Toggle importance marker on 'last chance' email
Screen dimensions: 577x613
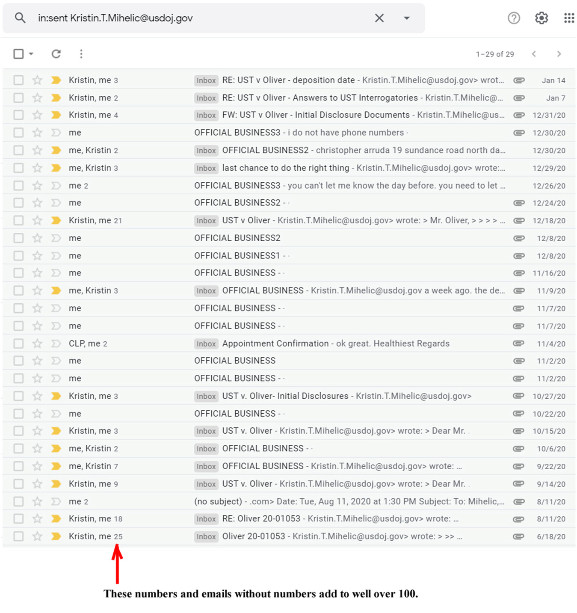tap(56, 168)
